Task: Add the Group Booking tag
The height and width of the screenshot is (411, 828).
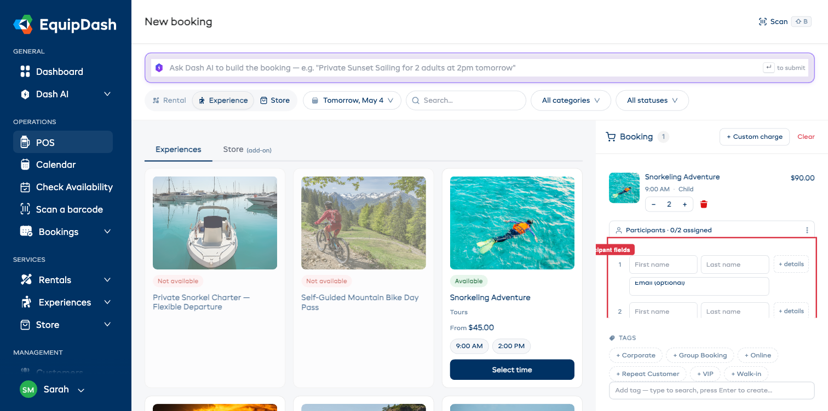Action: pyautogui.click(x=700, y=355)
